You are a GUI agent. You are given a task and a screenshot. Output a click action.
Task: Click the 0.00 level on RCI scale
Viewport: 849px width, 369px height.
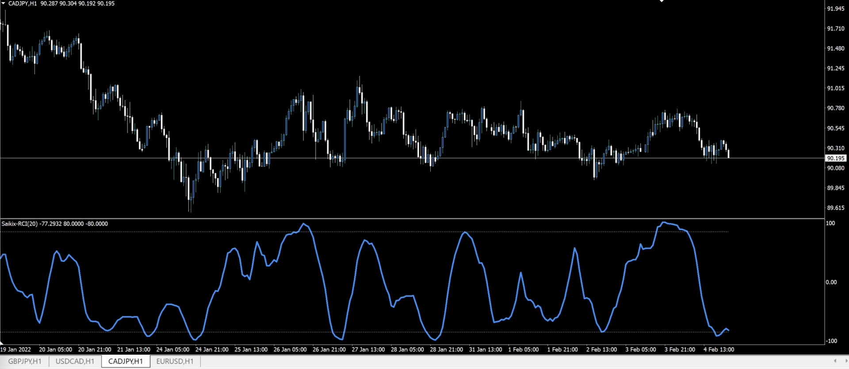831,282
